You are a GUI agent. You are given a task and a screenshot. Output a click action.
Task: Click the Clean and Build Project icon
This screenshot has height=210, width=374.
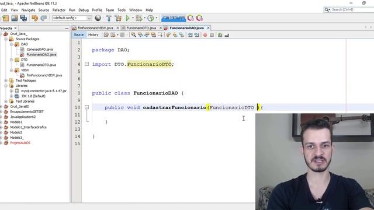(x=118, y=18)
